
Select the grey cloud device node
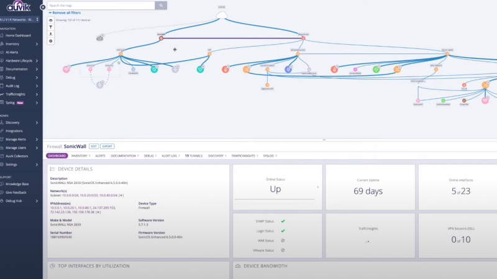[100, 38]
